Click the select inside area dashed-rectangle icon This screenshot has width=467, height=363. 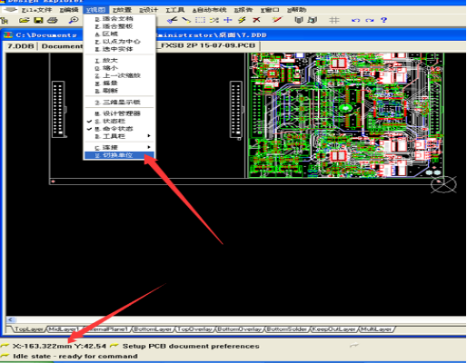point(200,20)
